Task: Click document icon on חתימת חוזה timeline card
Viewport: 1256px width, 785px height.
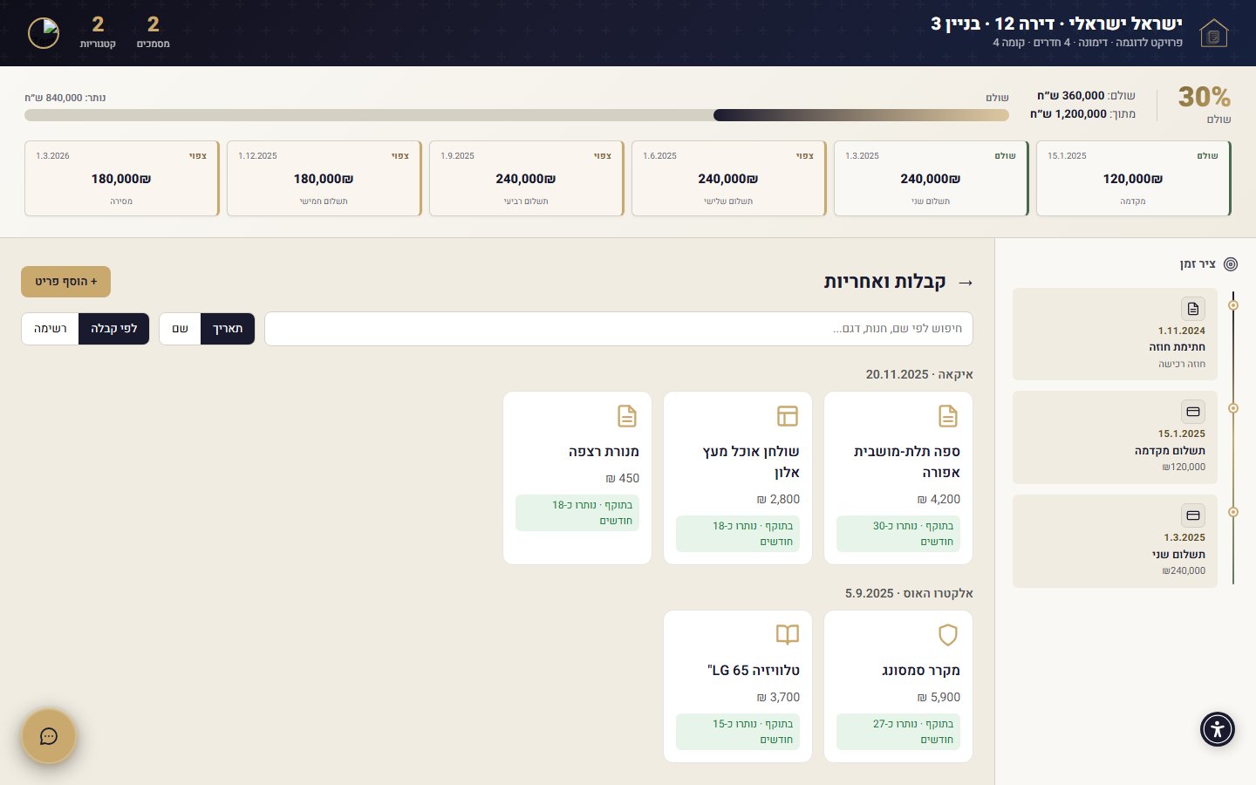Action: [1193, 309]
